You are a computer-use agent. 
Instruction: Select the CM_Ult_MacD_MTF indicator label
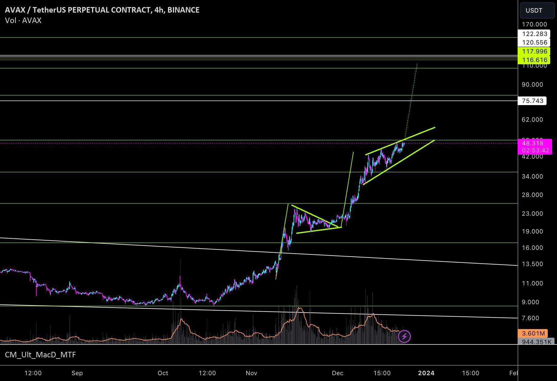pyautogui.click(x=40, y=355)
